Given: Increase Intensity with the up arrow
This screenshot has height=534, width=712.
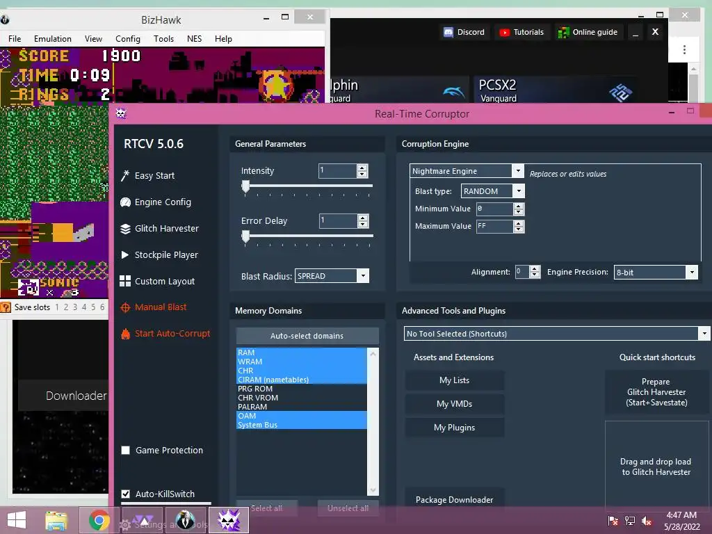Looking at the screenshot, I should coord(362,168).
